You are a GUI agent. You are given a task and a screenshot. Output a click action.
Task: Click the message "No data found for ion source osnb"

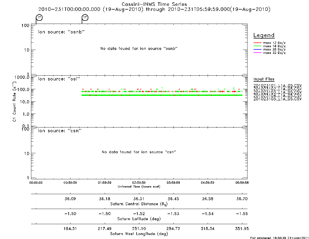click(139, 49)
